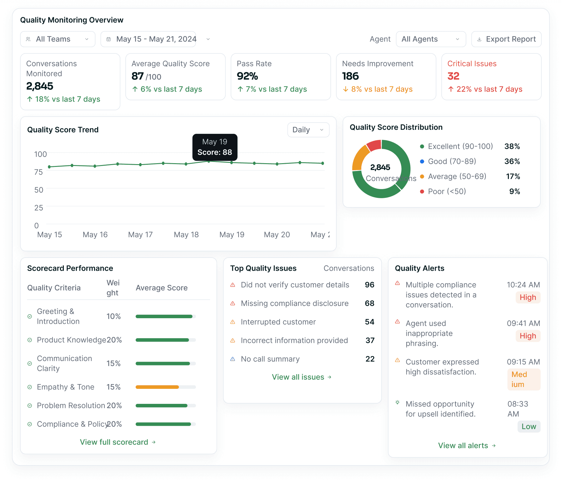Click alert icon for inappropriate phrasing alert
The height and width of the screenshot is (482, 562).
point(398,321)
